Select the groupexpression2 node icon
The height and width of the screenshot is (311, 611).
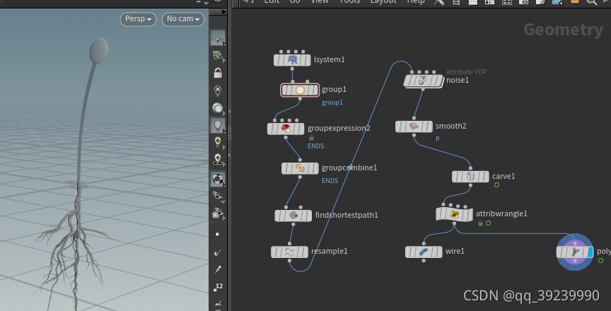coord(286,129)
